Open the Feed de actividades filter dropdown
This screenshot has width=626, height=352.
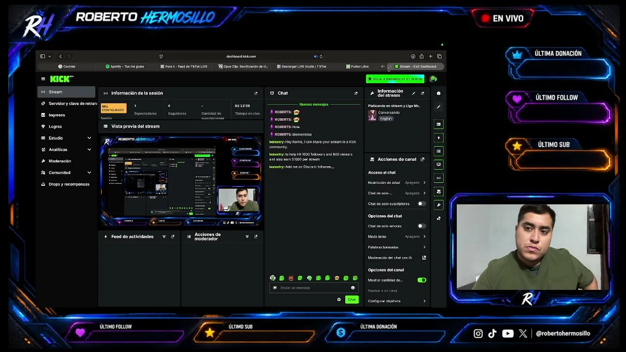(x=164, y=237)
